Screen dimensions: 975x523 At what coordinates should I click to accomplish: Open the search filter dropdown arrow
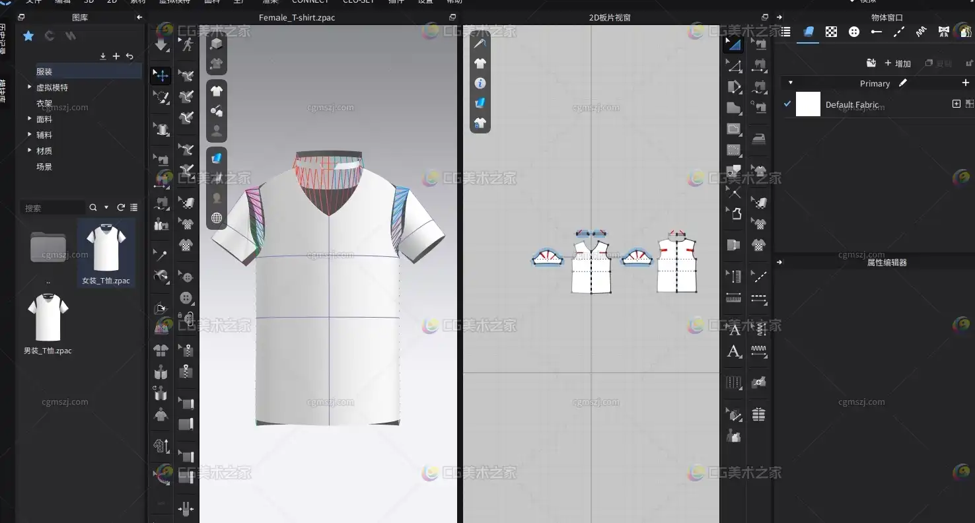pos(106,207)
